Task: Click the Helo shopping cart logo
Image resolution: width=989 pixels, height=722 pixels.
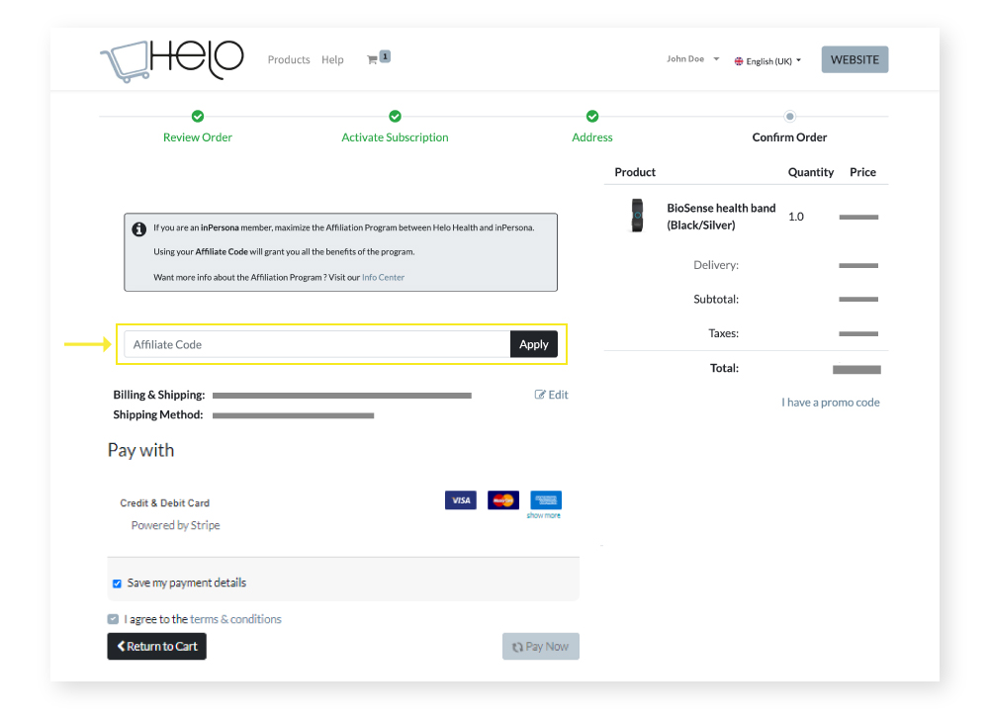Action: pyautogui.click(x=171, y=59)
